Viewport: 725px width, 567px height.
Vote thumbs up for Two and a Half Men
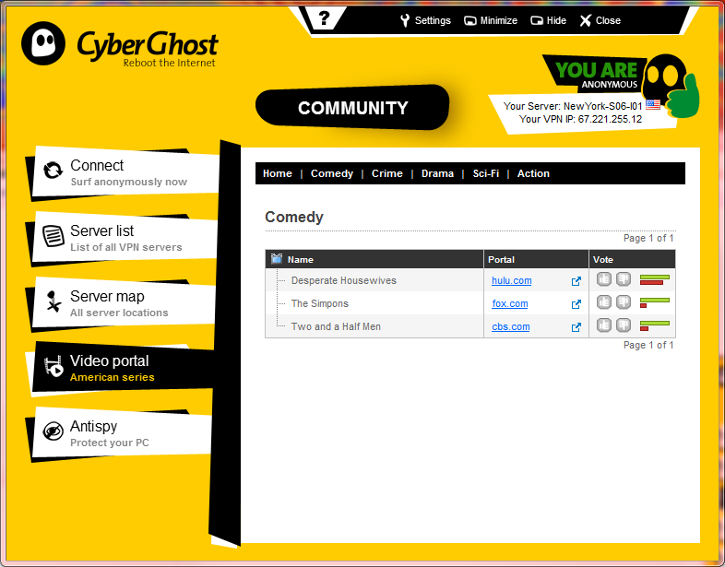pyautogui.click(x=604, y=325)
